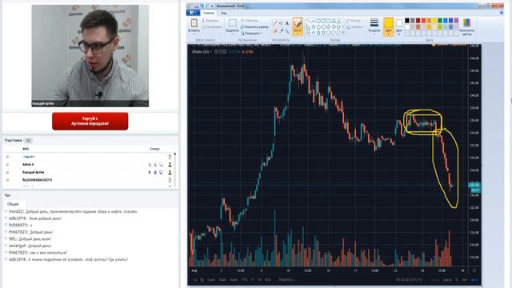The height and width of the screenshot is (288, 512).
Task: Click the Статус column header in participants
Action: click(x=154, y=149)
